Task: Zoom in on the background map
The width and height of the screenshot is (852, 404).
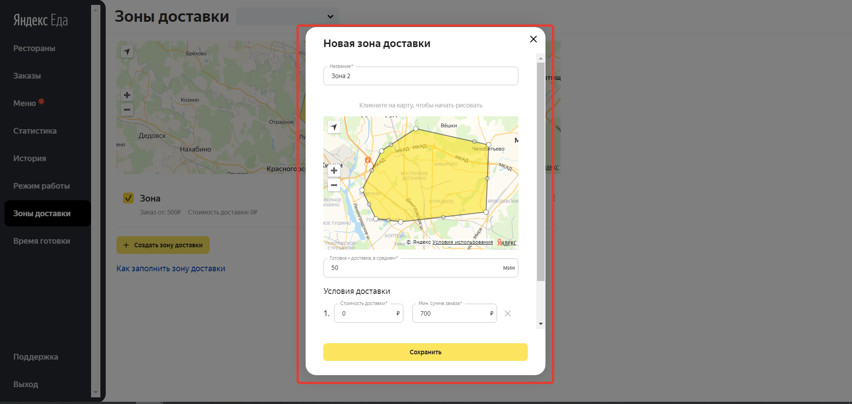Action: coord(127,95)
